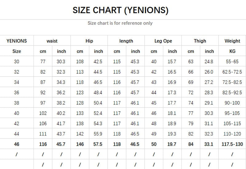The height and width of the screenshot is (169, 246).
Task: Click waist inch value 34.3
Action: pos(61,82)
